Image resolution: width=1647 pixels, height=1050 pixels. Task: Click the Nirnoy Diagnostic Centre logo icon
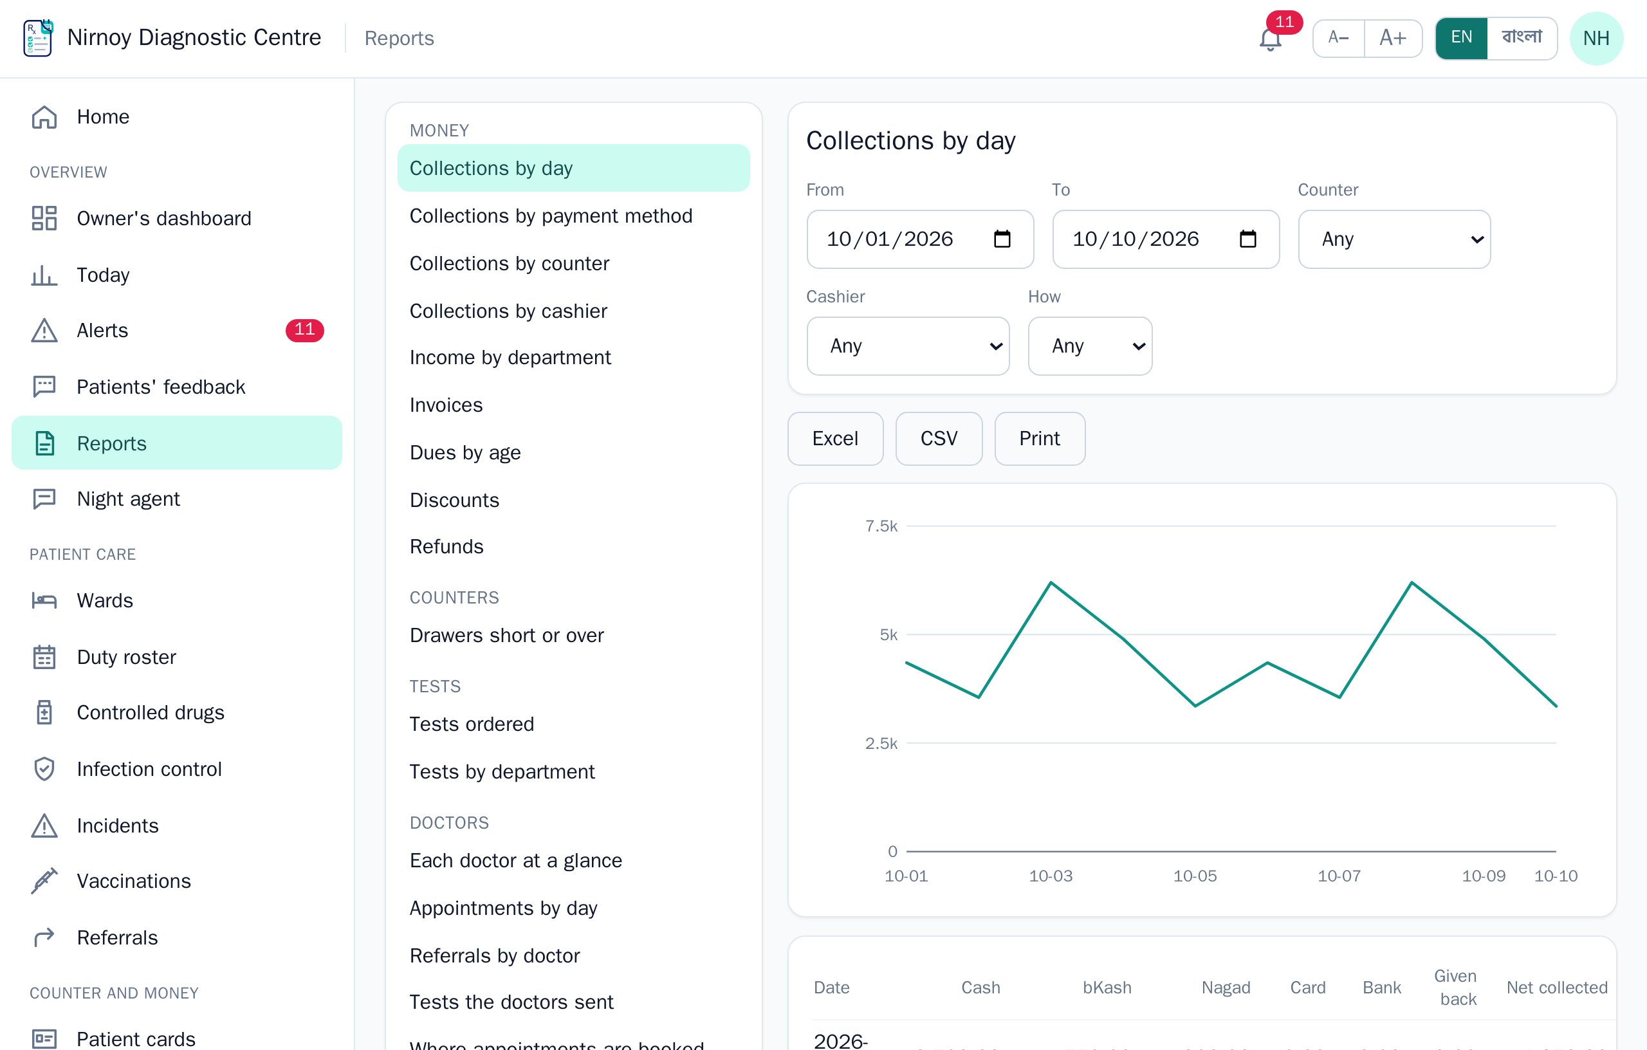pyautogui.click(x=37, y=37)
